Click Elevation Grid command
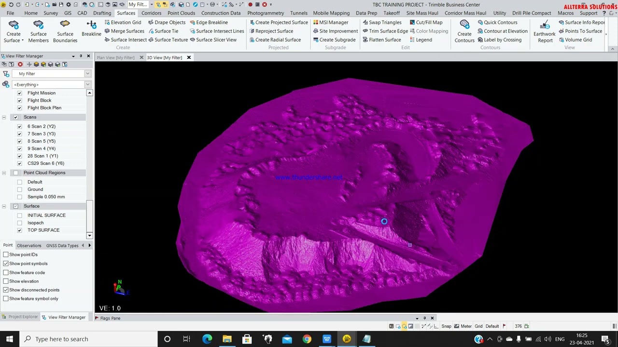The height and width of the screenshot is (347, 618). click(x=123, y=23)
